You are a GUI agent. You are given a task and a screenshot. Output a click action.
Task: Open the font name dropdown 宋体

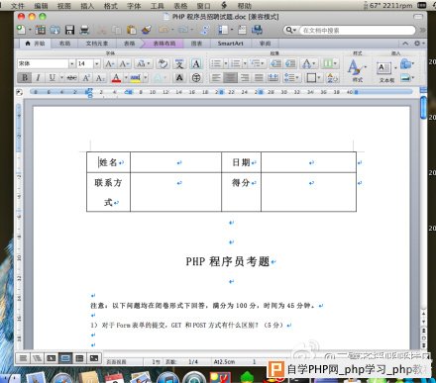point(71,63)
